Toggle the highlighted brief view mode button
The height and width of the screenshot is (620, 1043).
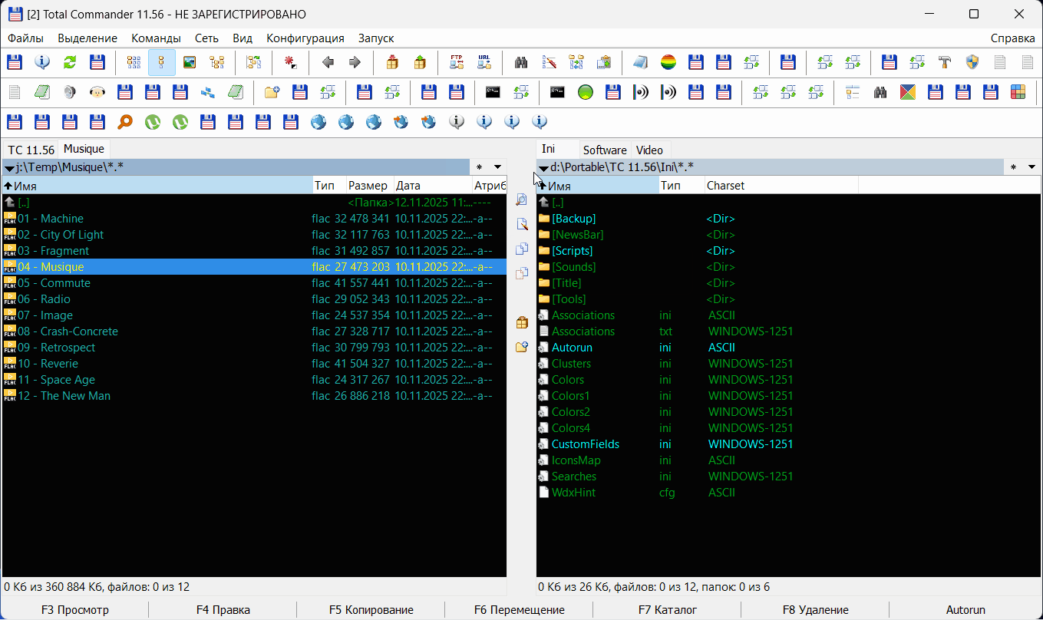point(162,63)
